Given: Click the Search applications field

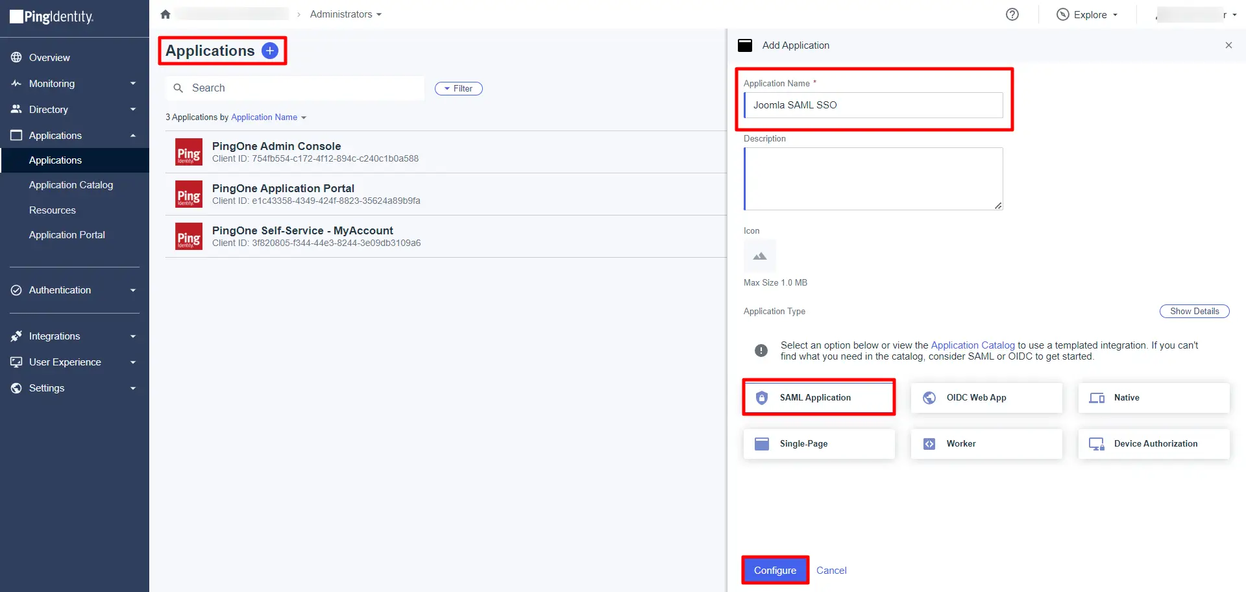Looking at the screenshot, I should point(295,88).
